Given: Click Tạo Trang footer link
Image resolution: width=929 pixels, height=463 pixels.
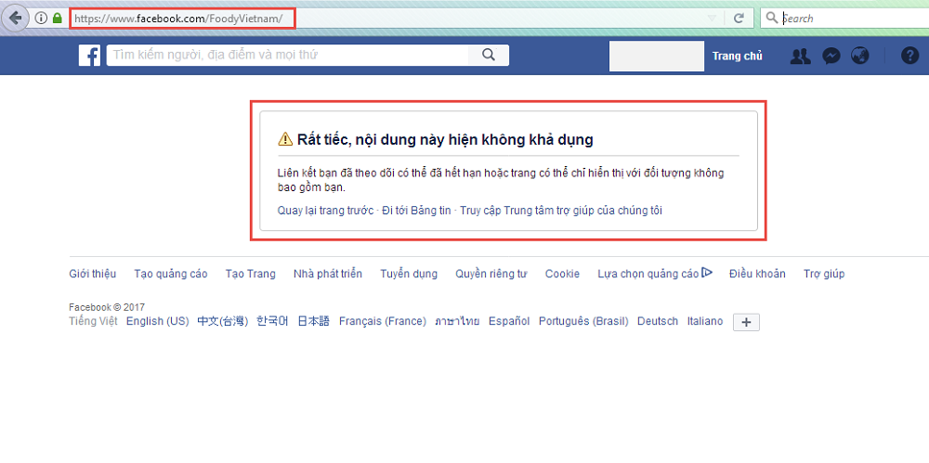Looking at the screenshot, I should tap(251, 274).
